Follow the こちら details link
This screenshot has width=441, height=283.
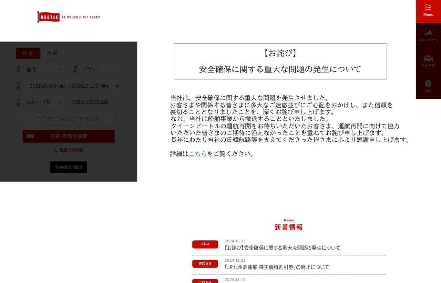[198, 154]
